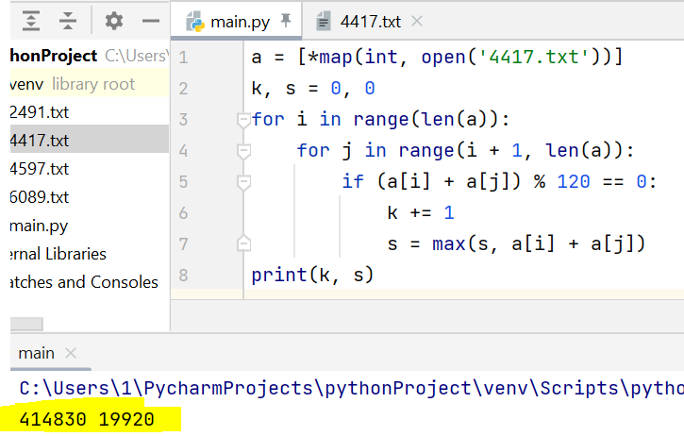Image resolution: width=684 pixels, height=436 pixels.
Task: Close the 4417.txt tab
Action: [x=417, y=21]
